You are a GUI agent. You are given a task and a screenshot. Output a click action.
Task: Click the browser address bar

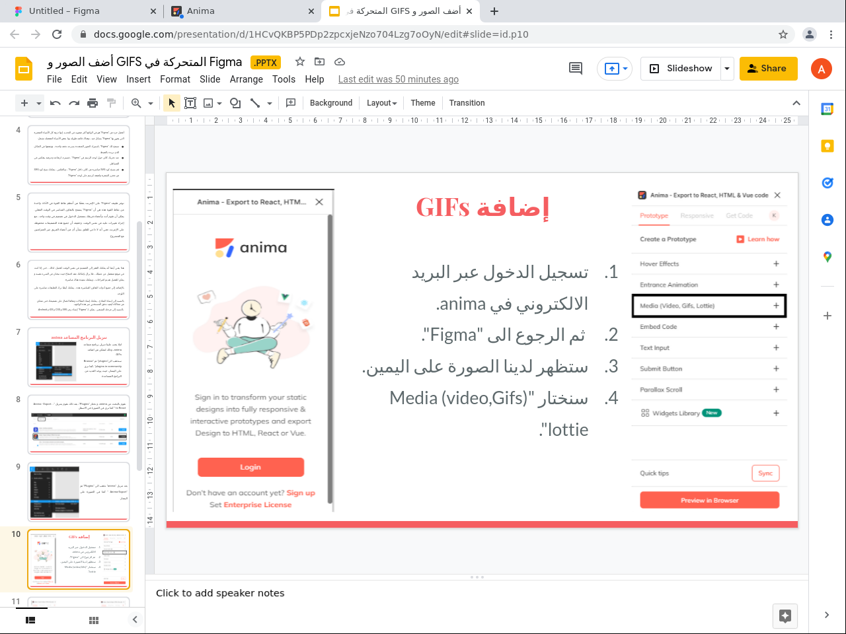click(423, 34)
